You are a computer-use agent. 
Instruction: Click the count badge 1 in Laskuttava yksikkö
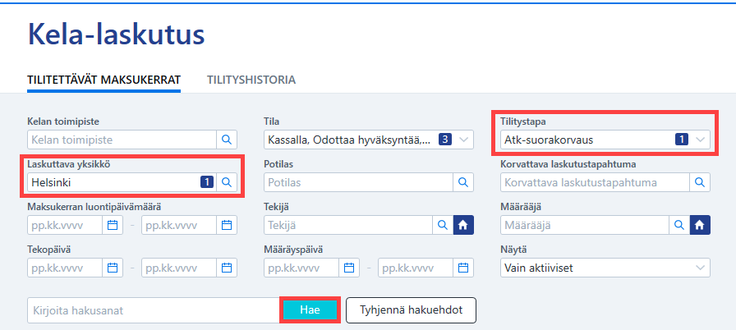point(207,182)
